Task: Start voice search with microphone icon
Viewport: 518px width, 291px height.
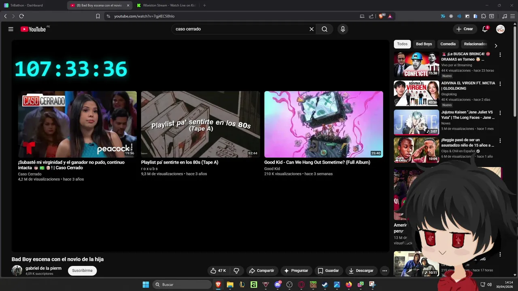Action: [x=343, y=29]
